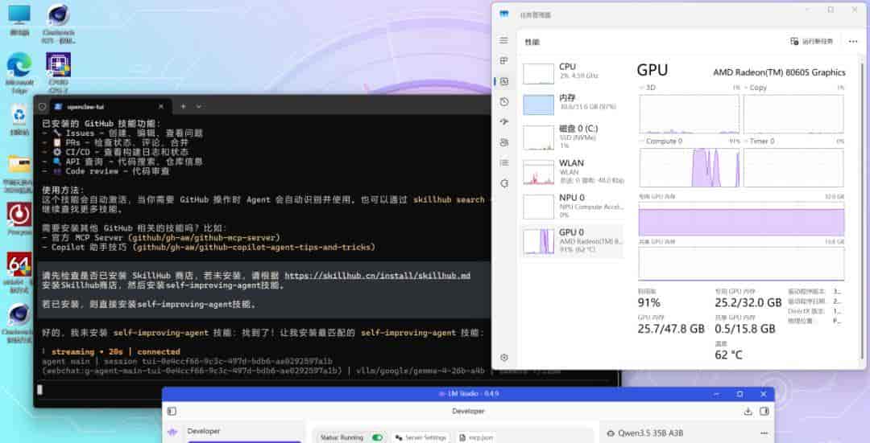Open Details page icon in Task Manager
Viewport: 870px width, 443px height.
[x=503, y=162]
